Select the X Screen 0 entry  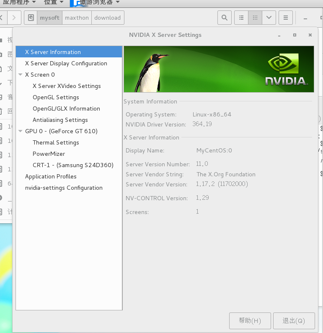(x=40, y=75)
